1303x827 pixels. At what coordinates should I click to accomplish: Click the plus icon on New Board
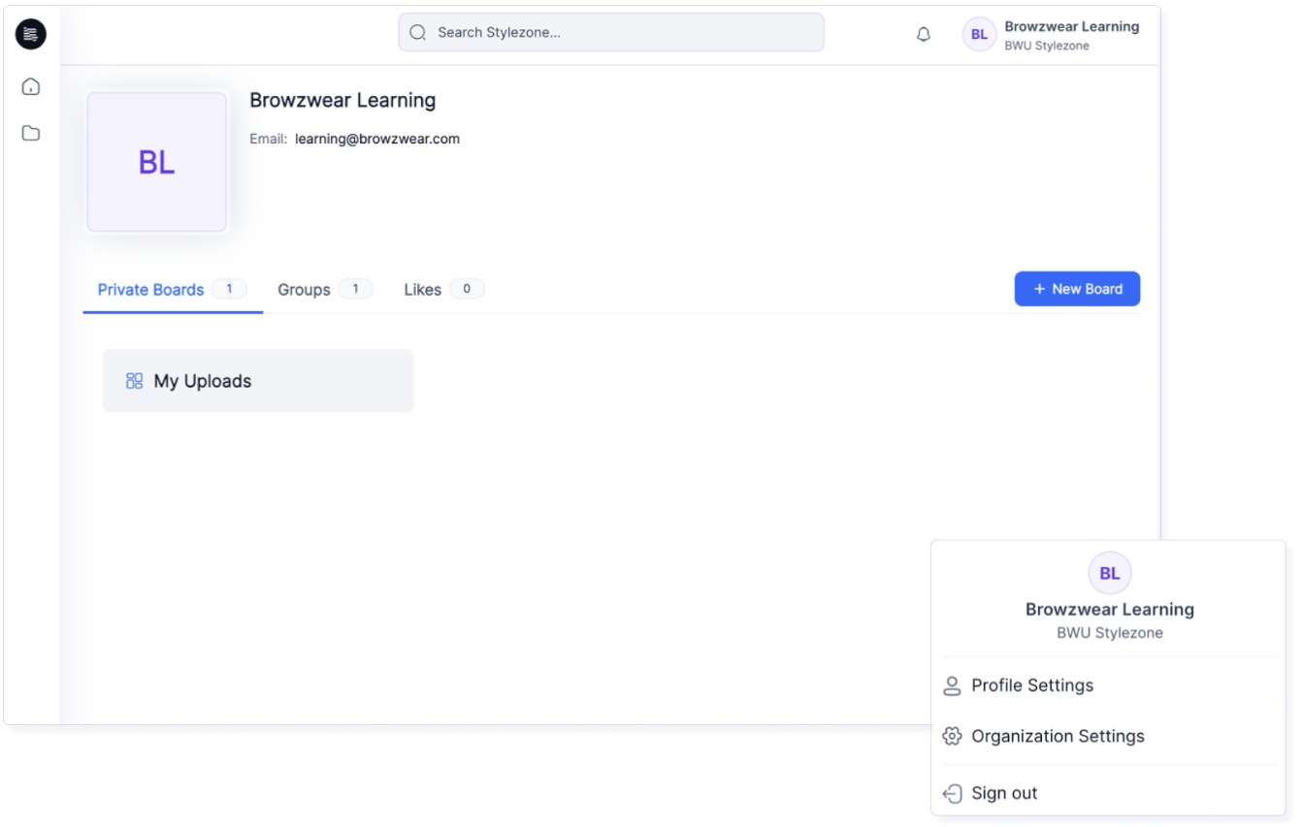tap(1039, 289)
